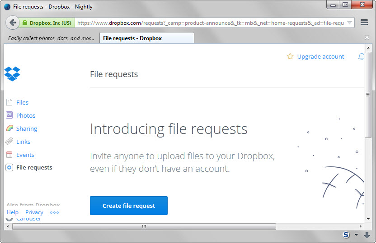Click the horizontal scrollbar left arrow

pyautogui.click(x=8, y=226)
